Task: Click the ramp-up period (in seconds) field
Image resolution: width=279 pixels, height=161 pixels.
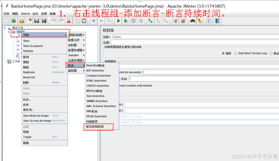Action: coord(211,72)
